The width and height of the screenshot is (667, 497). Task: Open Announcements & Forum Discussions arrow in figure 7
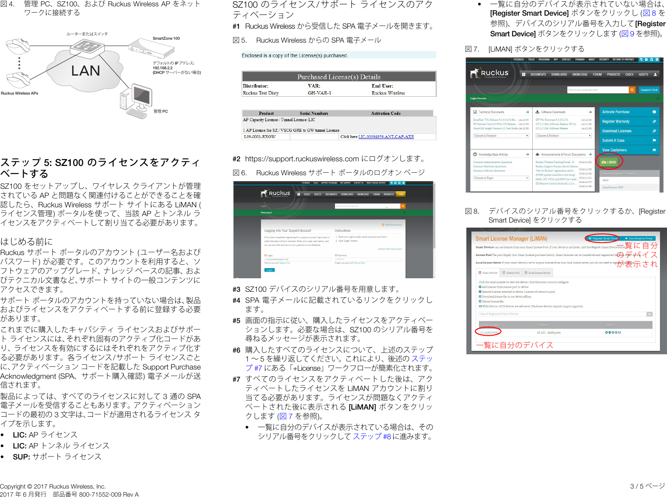[590, 155]
